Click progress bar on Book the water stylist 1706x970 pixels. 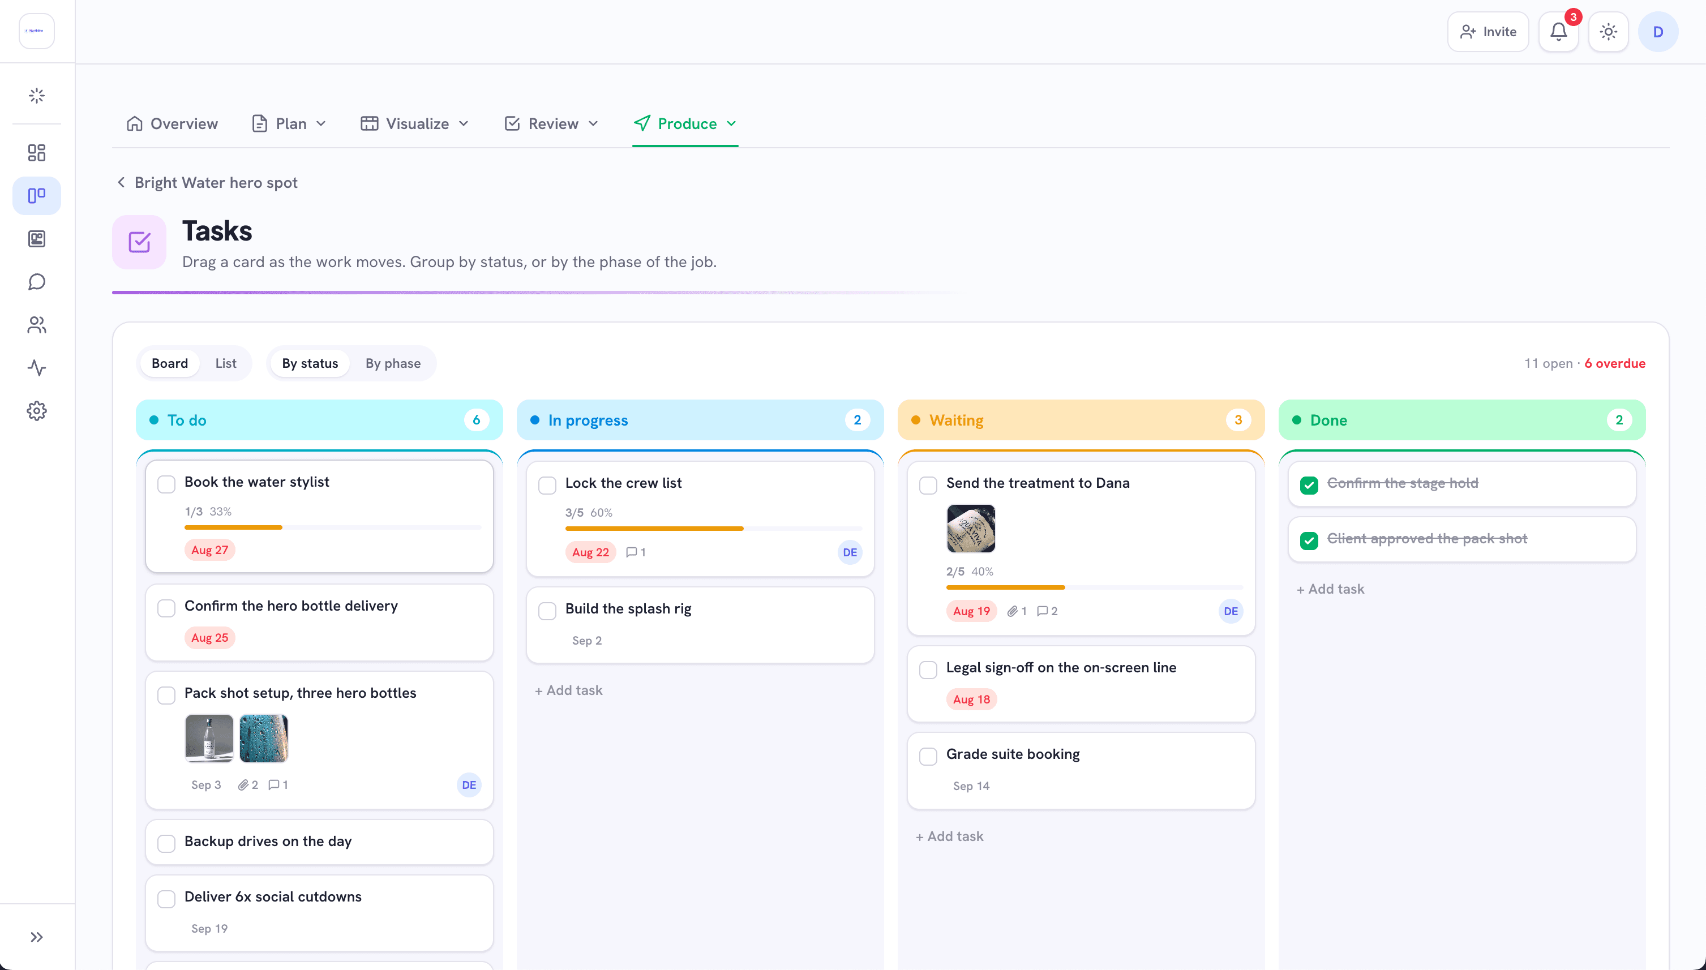tap(333, 527)
